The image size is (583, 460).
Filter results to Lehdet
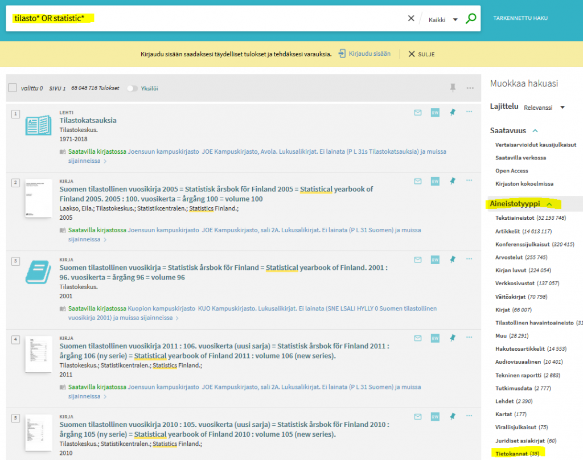click(514, 401)
